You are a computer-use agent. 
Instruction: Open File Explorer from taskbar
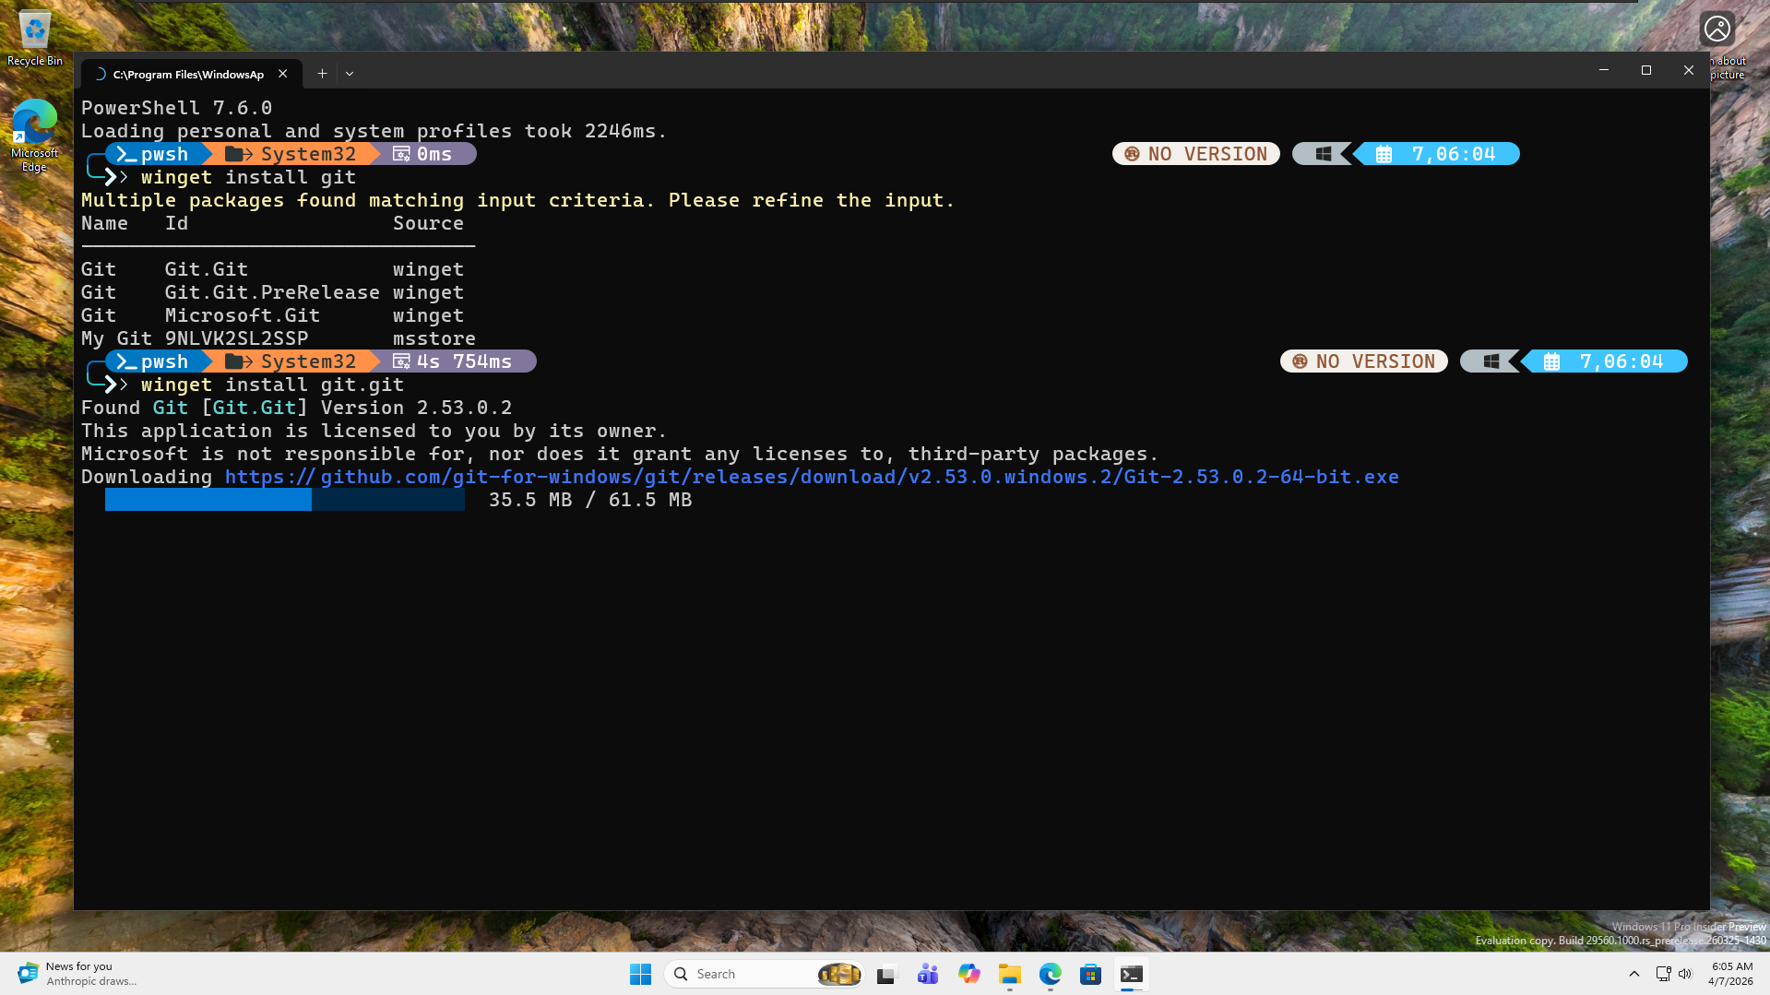(x=1009, y=974)
